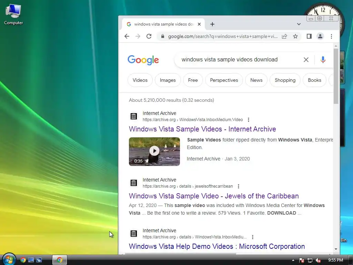Close the windows vista sample videos tab
This screenshot has height=265, width=353.
pos(199,24)
